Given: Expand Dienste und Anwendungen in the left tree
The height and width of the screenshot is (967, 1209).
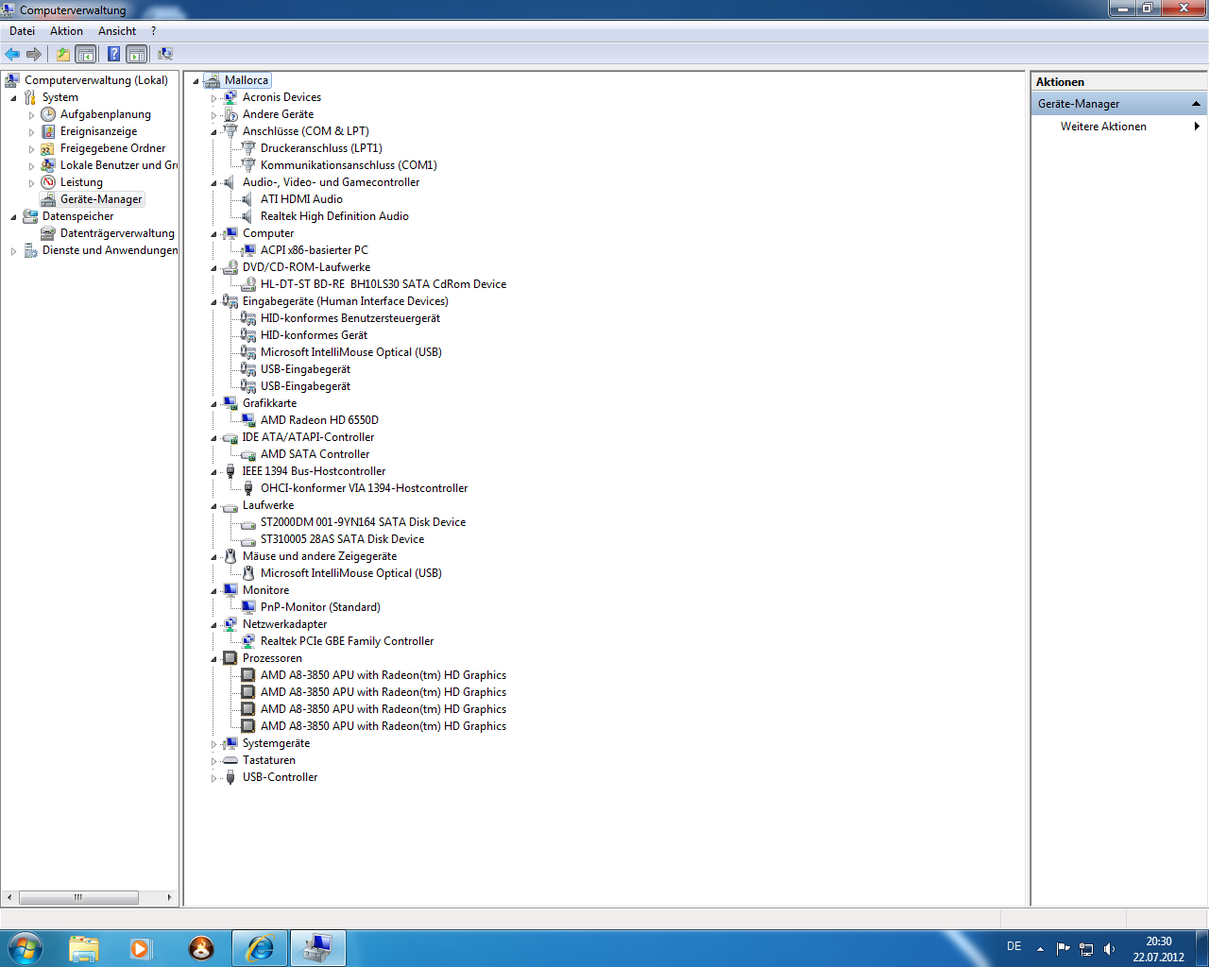Looking at the screenshot, I should tap(13, 251).
